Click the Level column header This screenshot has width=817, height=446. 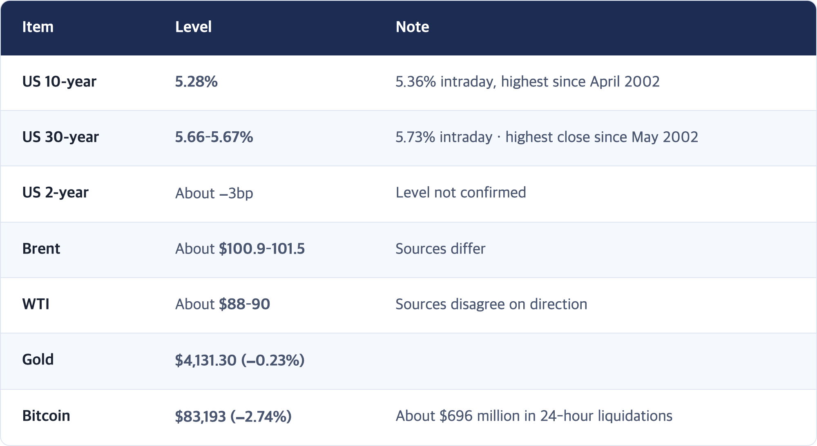click(193, 27)
